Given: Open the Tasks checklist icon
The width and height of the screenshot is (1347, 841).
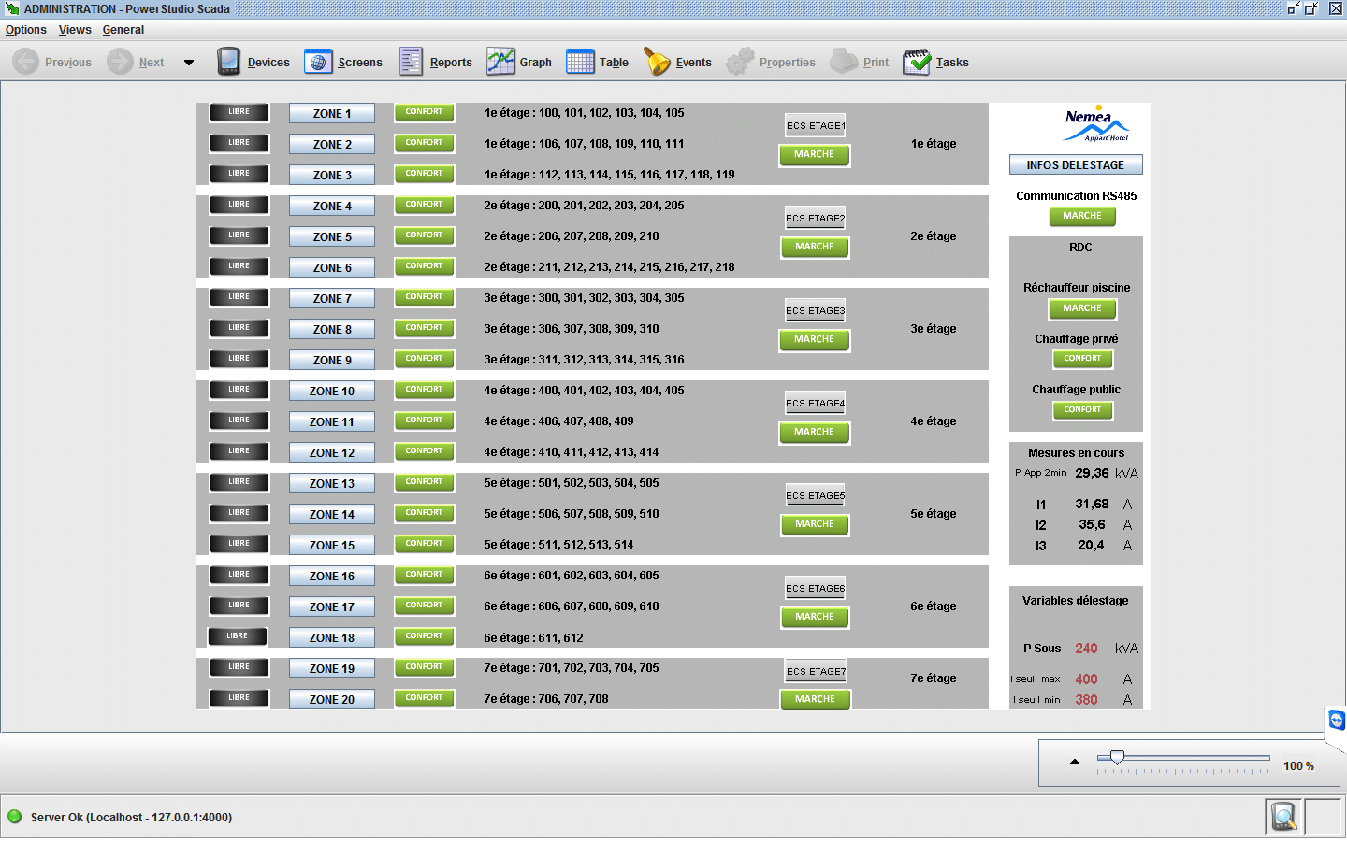Looking at the screenshot, I should (x=917, y=62).
